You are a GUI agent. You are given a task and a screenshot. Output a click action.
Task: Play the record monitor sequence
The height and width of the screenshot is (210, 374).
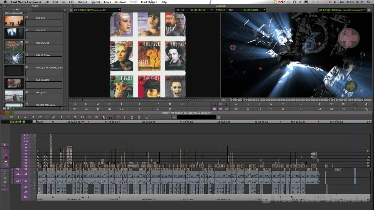[301, 104]
